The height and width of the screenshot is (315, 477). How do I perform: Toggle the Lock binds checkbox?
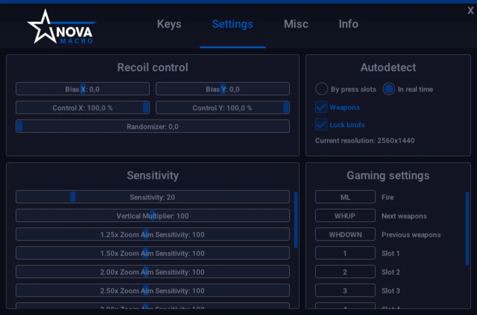321,125
